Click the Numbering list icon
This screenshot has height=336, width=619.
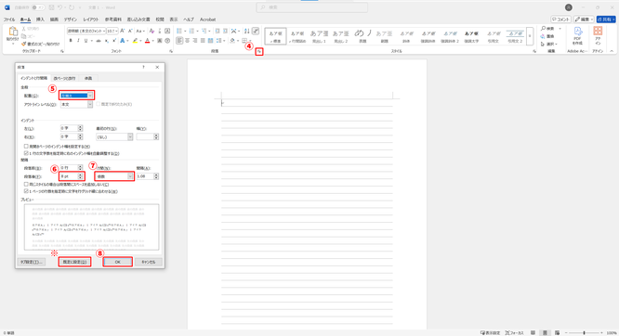coord(191,31)
